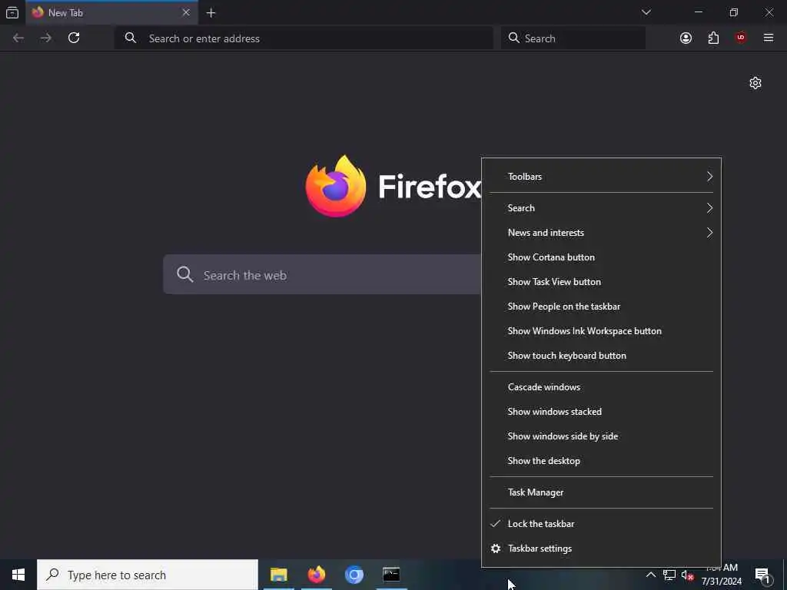Screen dimensions: 787x590
Task: Open Firefox View icon in tab bar
Action: coord(12,12)
